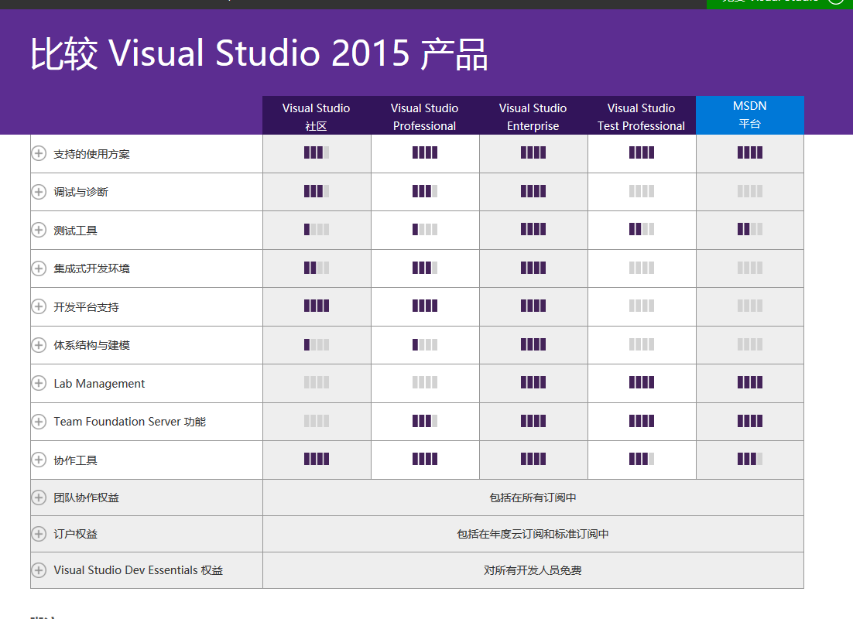This screenshot has height=619, width=853.
Task: Click Enterprise rating bars for 体系结构与建模
Action: point(533,344)
